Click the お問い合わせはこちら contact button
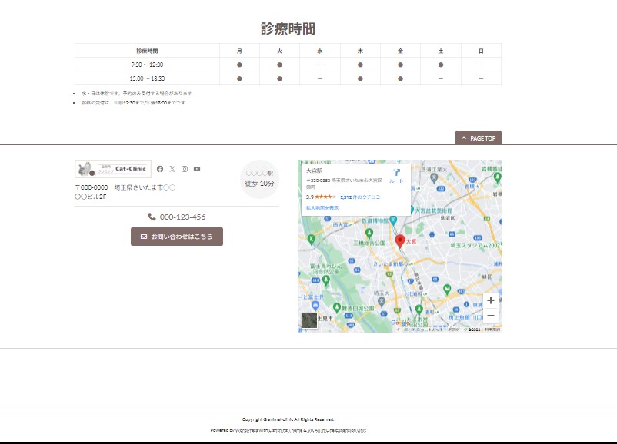Image resolution: width=617 pixels, height=444 pixels. pyautogui.click(x=177, y=237)
